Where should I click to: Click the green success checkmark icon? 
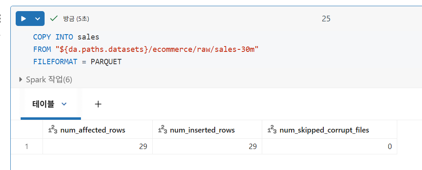pos(53,19)
